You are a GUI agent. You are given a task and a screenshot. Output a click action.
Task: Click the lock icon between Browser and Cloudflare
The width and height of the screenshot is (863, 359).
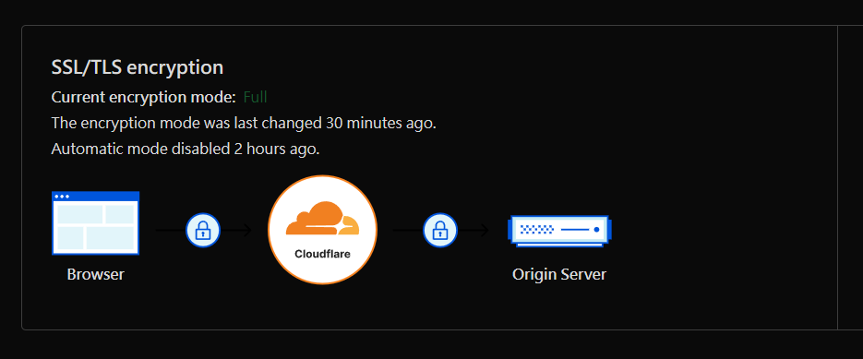tap(203, 230)
